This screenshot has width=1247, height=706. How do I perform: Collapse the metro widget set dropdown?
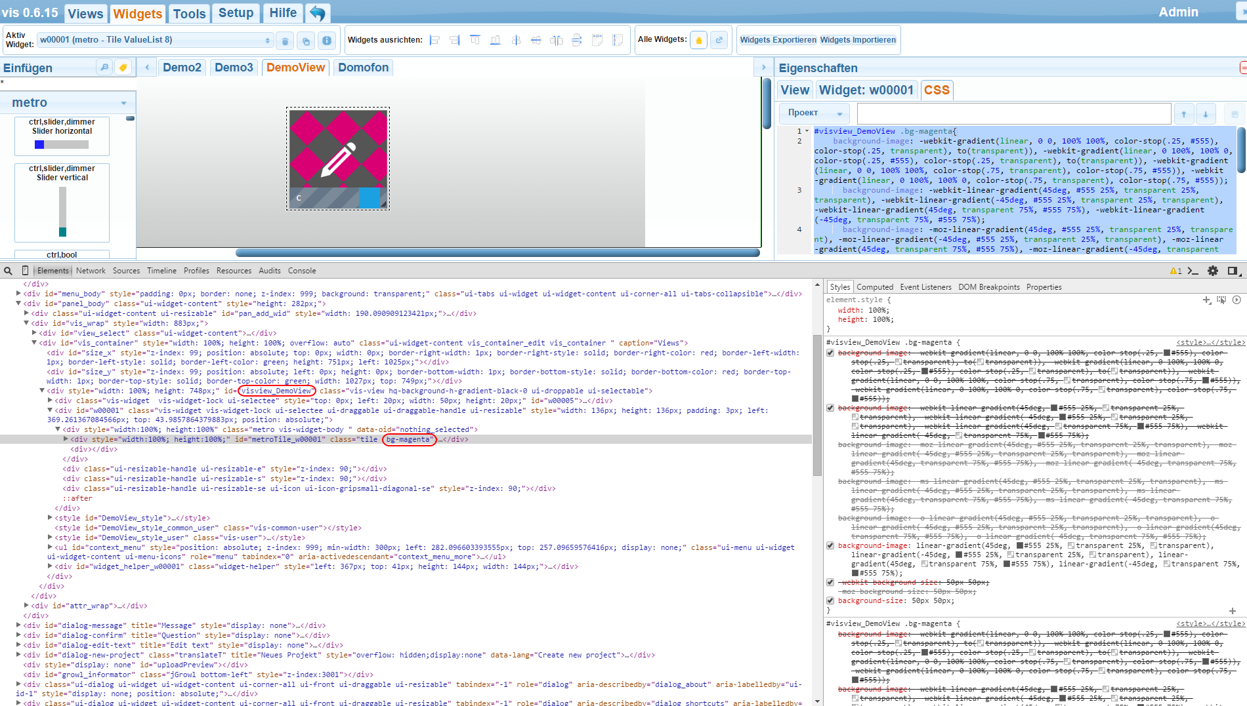123,103
